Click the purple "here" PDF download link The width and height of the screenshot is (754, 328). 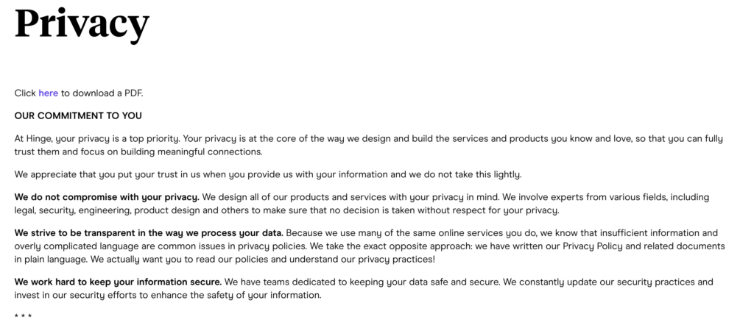[x=48, y=93]
